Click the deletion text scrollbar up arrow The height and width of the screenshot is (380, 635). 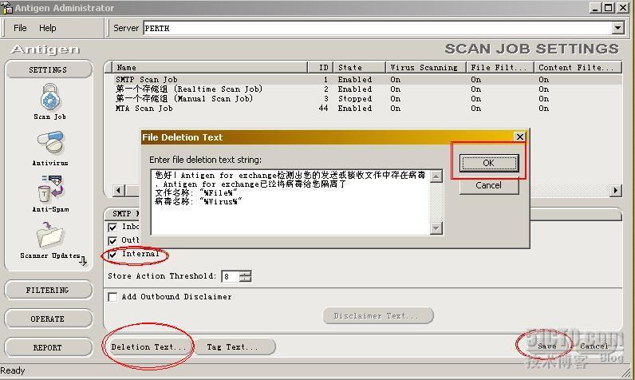tap(436, 176)
